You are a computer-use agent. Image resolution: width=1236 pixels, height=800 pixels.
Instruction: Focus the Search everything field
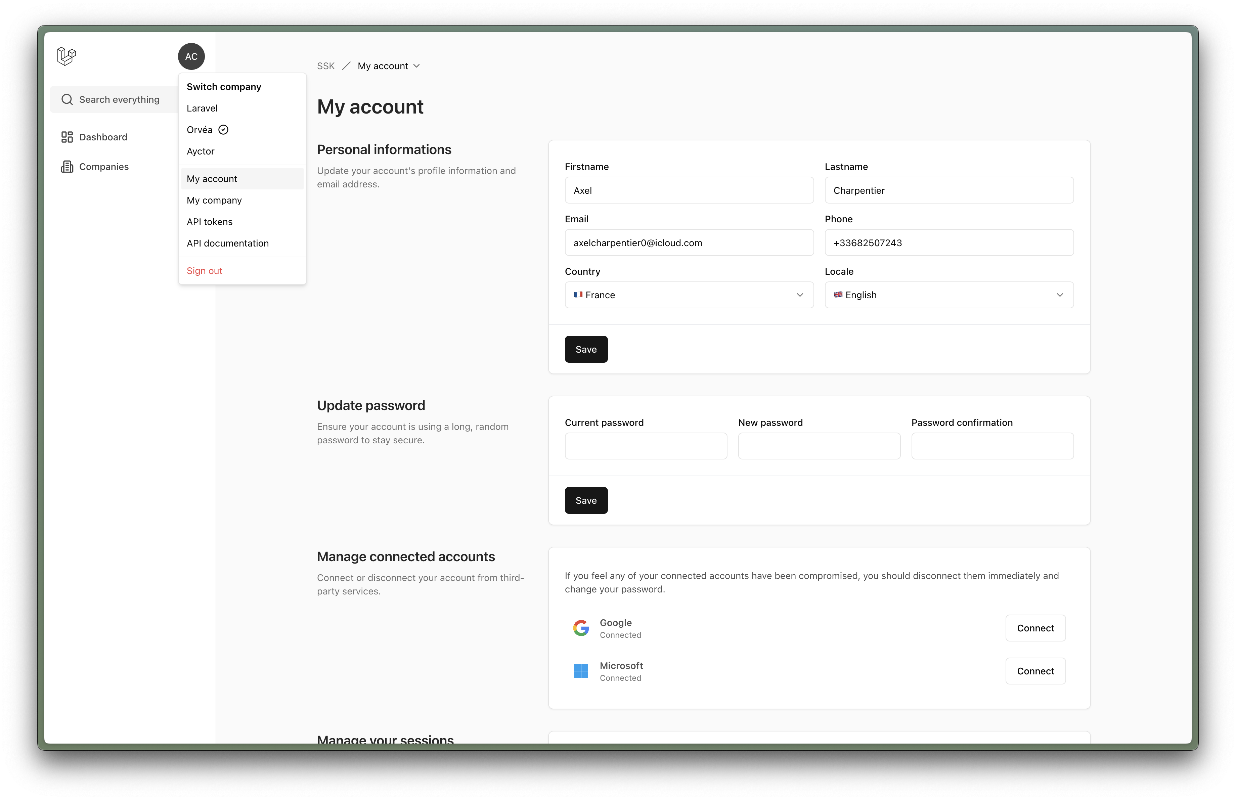pos(114,99)
